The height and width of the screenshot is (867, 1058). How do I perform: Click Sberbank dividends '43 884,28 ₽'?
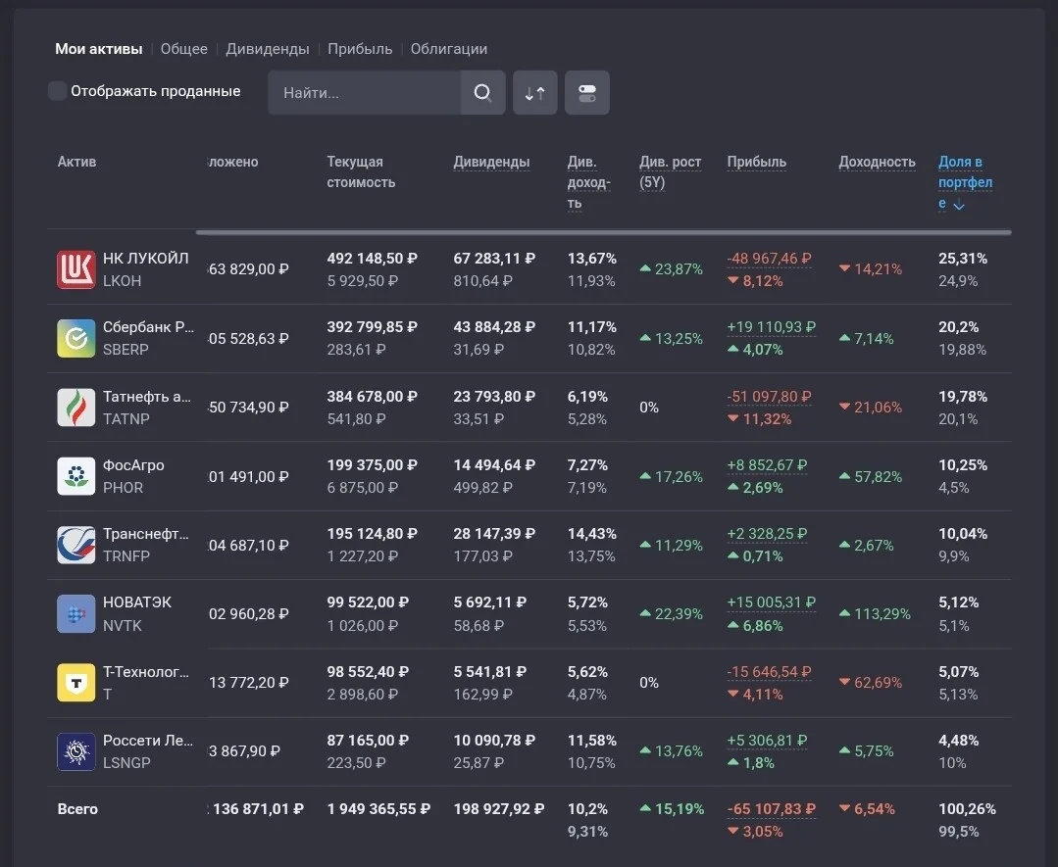tap(494, 327)
